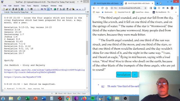Click green globe icon in TextPad toolbar
Viewport: 180px width, 101px height.
click(55, 9)
